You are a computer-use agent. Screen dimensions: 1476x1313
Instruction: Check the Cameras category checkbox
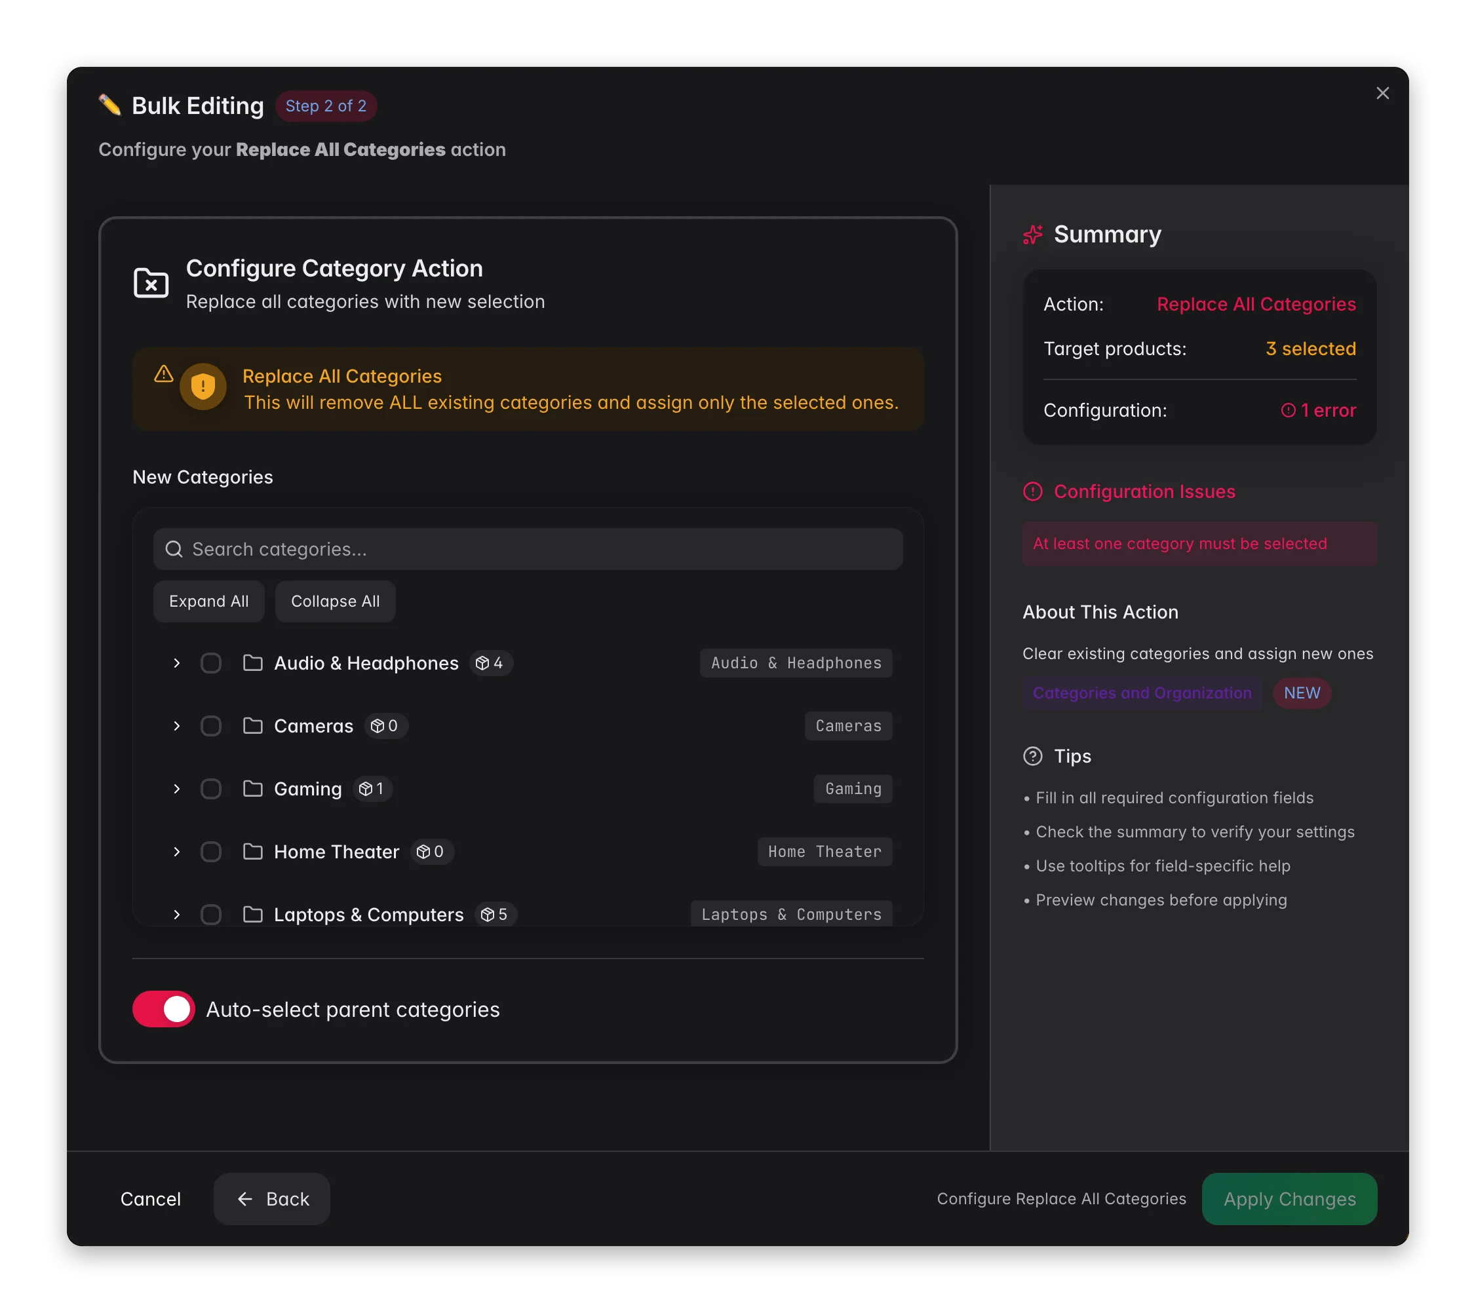211,725
